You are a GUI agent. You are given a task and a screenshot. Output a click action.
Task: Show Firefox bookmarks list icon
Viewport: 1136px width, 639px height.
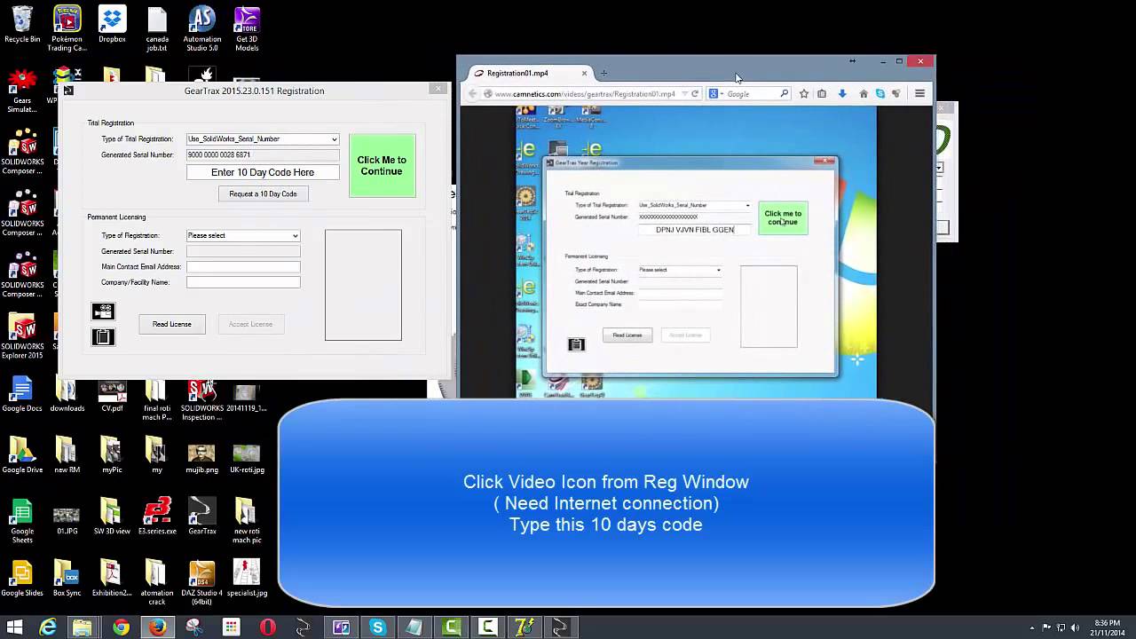pyautogui.click(x=822, y=93)
